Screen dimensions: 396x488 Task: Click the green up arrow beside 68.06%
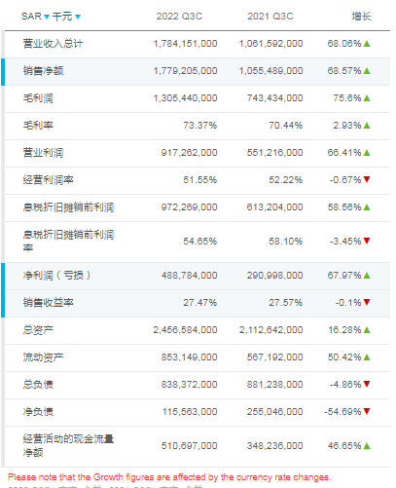point(367,44)
